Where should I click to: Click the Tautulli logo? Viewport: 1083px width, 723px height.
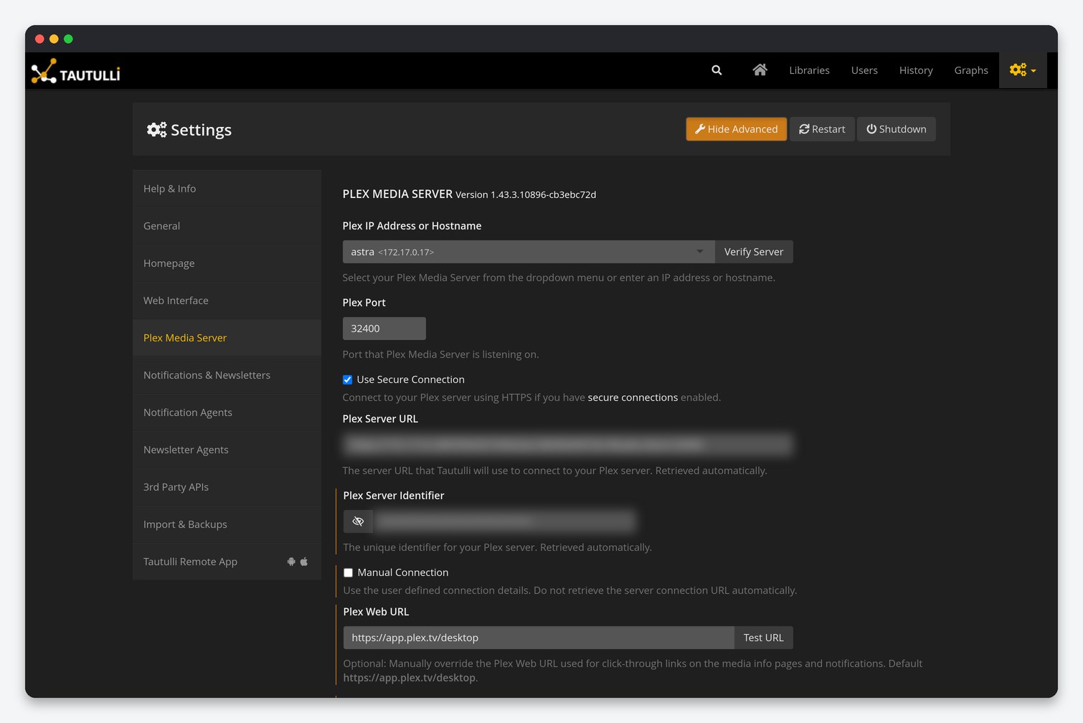coord(76,71)
